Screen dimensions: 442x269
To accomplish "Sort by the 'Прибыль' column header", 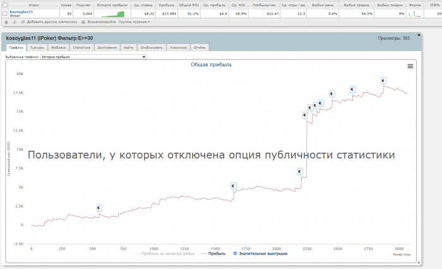I will click(166, 5).
